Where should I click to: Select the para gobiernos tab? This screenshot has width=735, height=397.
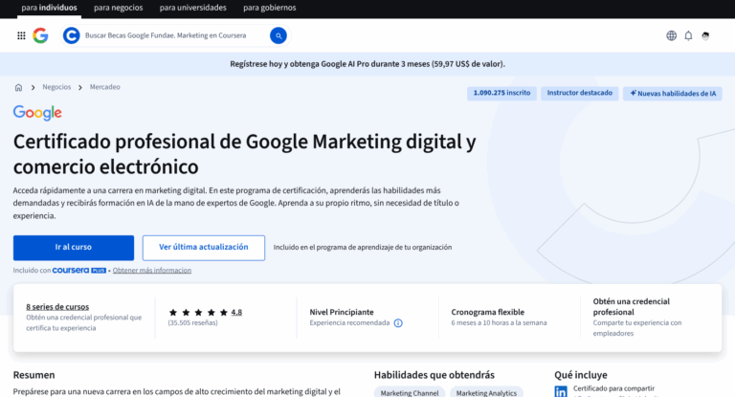pos(270,8)
